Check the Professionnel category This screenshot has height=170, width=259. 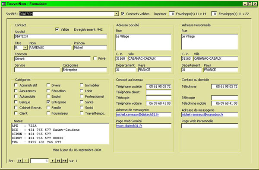(82, 96)
